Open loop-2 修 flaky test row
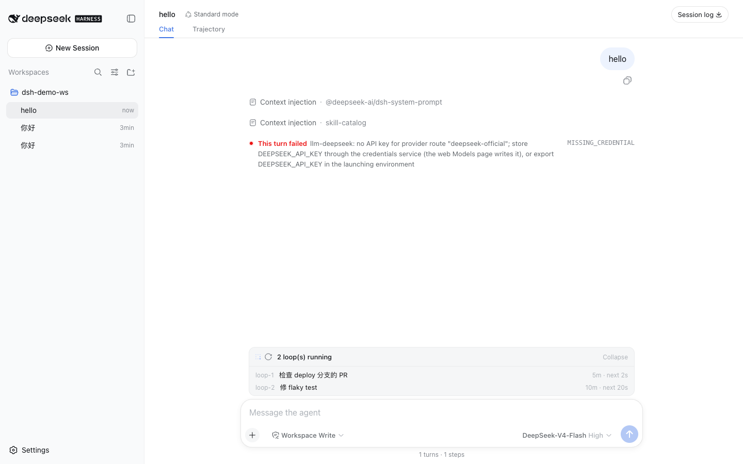Image resolution: width=743 pixels, height=464 pixels. [442, 387]
